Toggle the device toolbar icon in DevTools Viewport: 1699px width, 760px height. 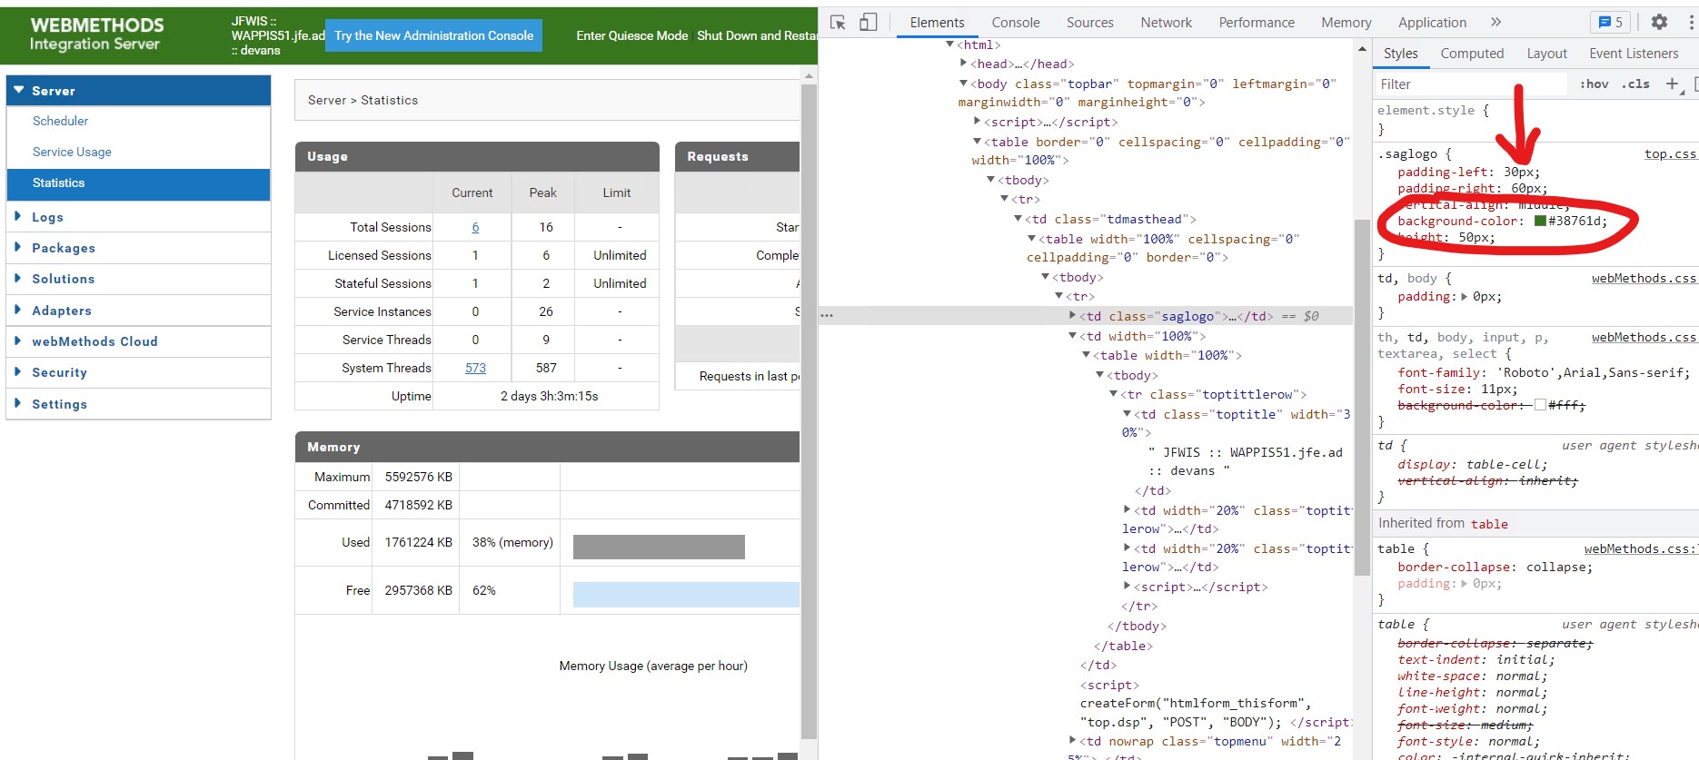coord(869,23)
